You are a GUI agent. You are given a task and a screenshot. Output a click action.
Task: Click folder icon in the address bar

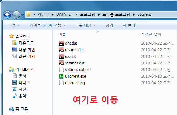click(28, 14)
